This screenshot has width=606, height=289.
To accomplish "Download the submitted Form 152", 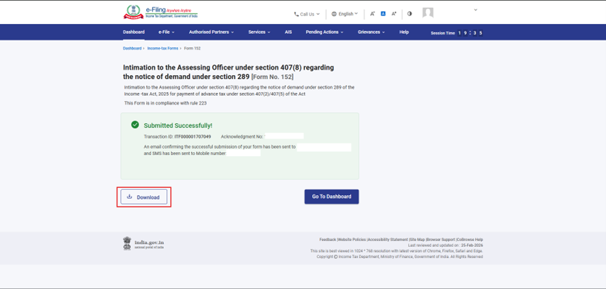I will [144, 197].
